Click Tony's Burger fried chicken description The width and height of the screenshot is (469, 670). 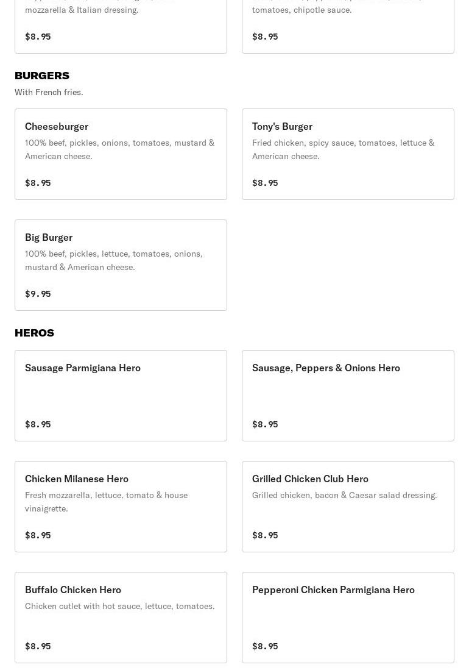[x=343, y=149]
